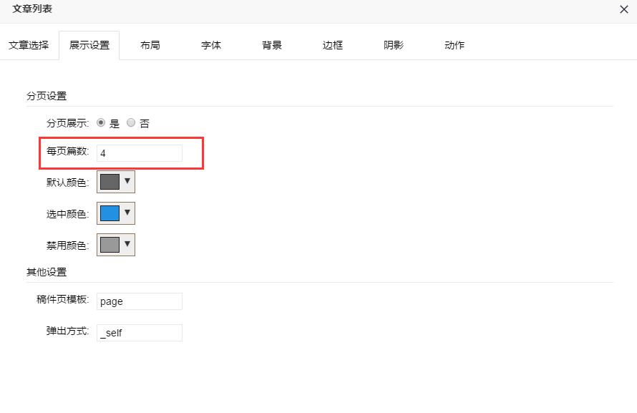The image size is (637, 413).
Task: Switch to the 背景 tab
Action: [x=272, y=45]
